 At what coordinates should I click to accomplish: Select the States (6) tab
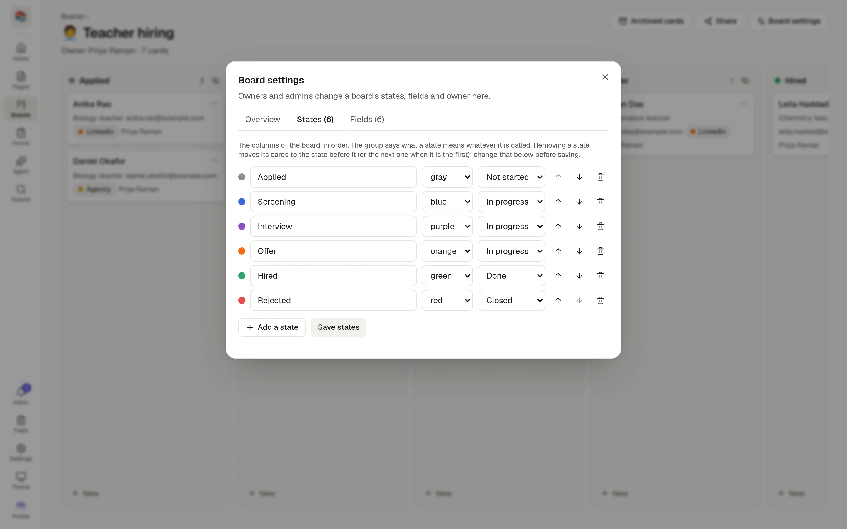click(315, 120)
